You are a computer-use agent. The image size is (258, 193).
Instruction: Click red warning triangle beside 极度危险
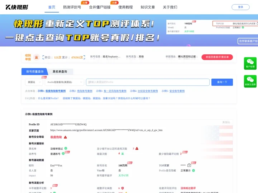coord(65,137)
